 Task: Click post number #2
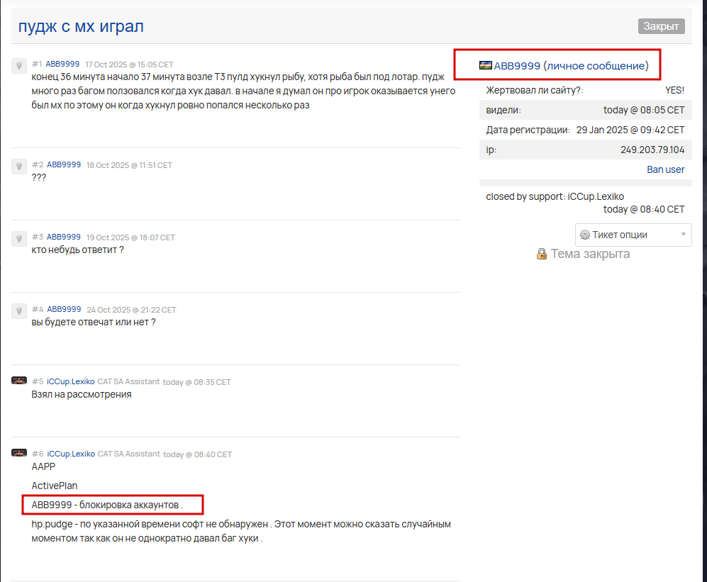point(38,164)
